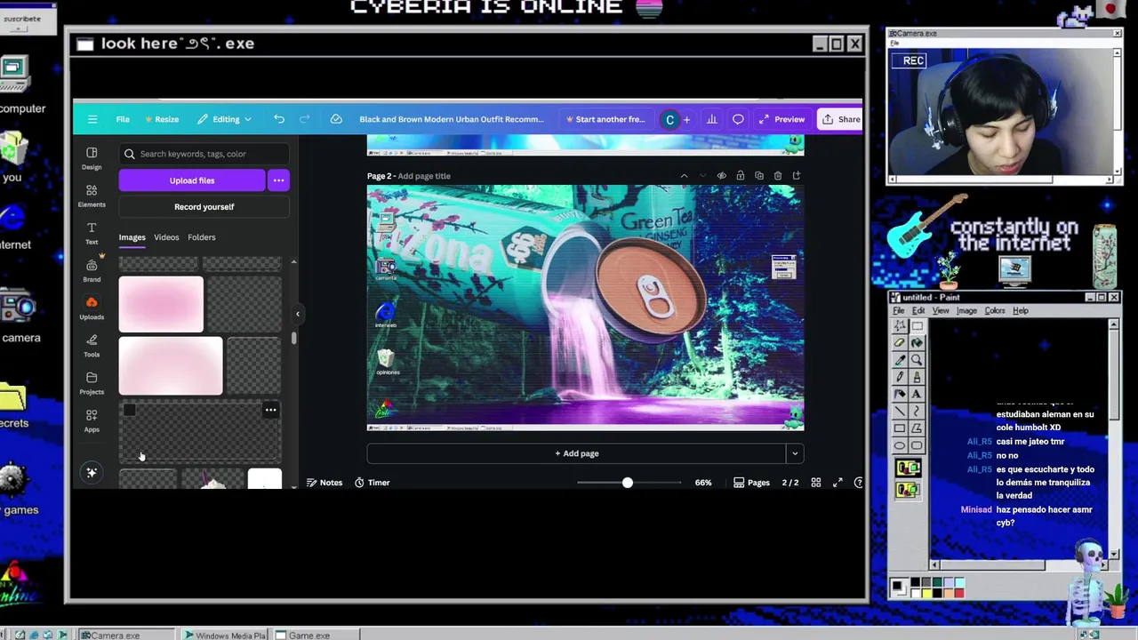Open the Elements panel in sidebar

92,196
